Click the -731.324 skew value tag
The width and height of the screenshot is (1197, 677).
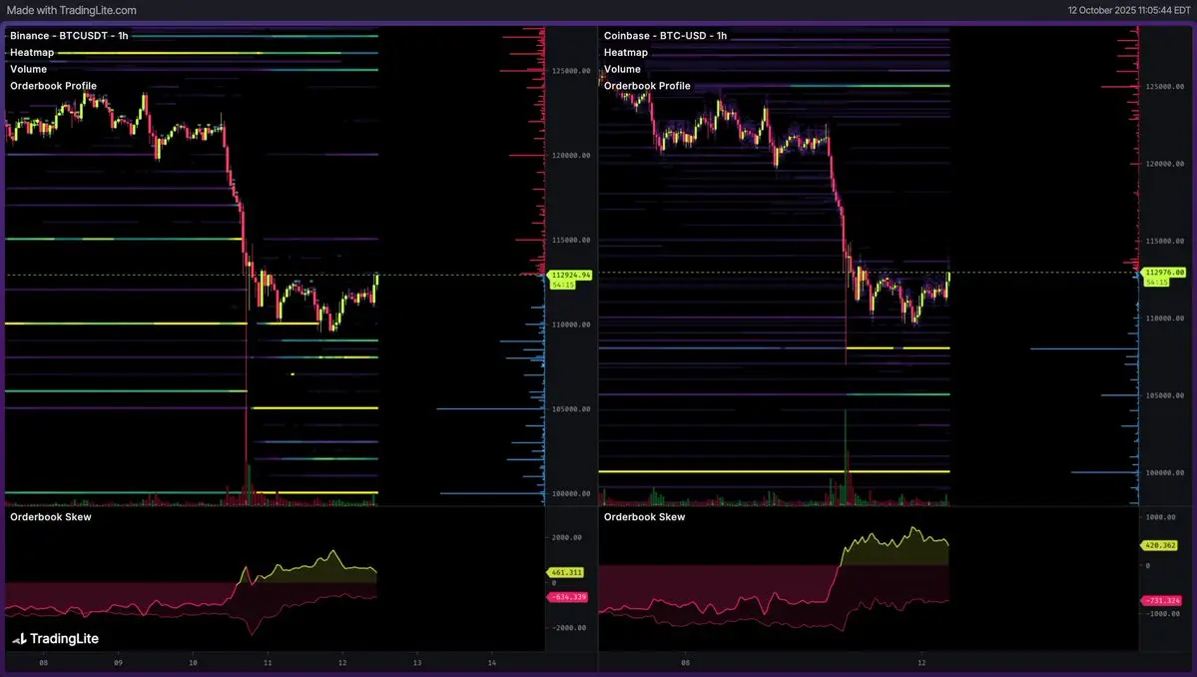click(1162, 601)
